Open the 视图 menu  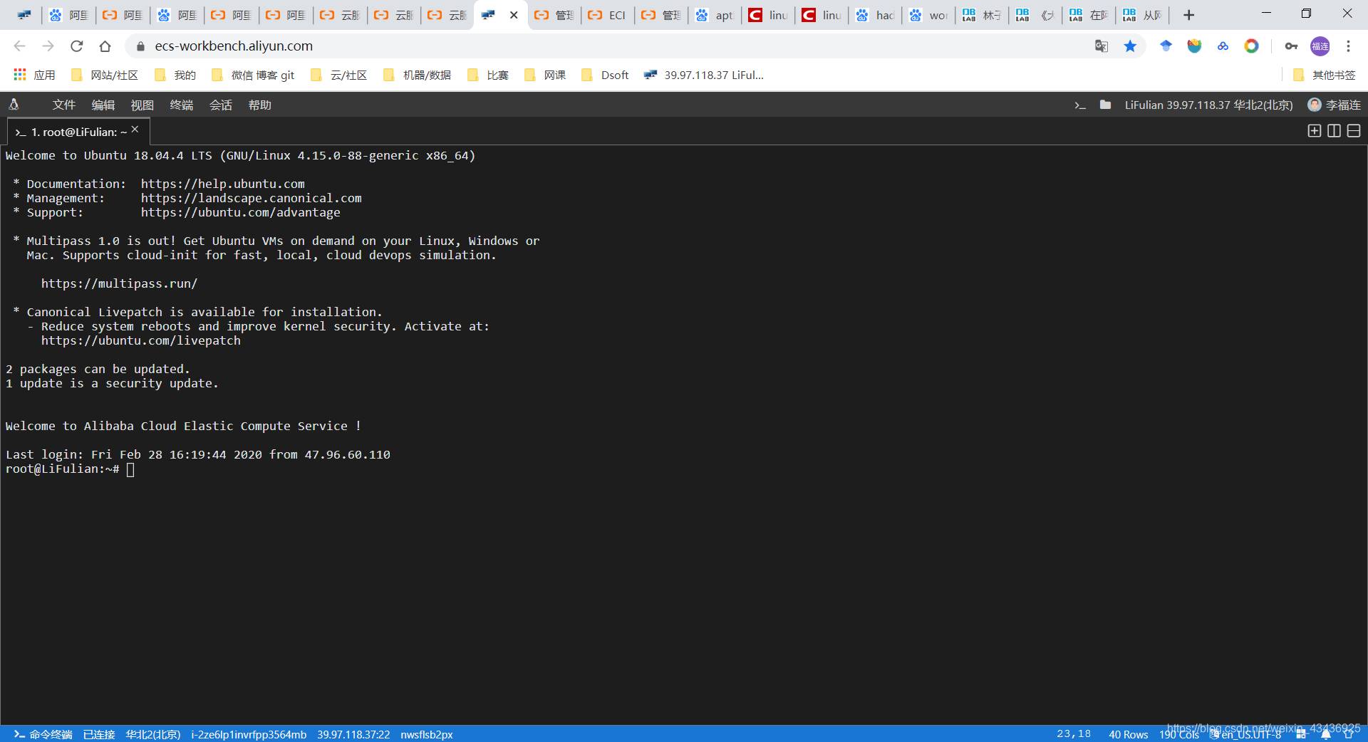coord(142,105)
